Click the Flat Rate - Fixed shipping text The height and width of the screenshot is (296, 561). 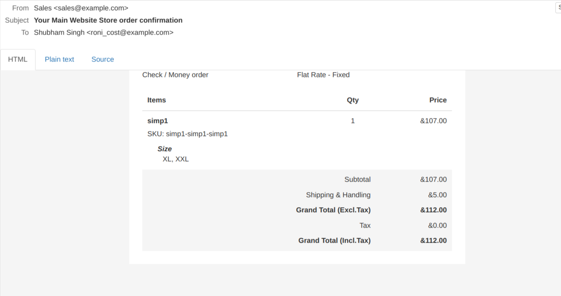tap(323, 75)
